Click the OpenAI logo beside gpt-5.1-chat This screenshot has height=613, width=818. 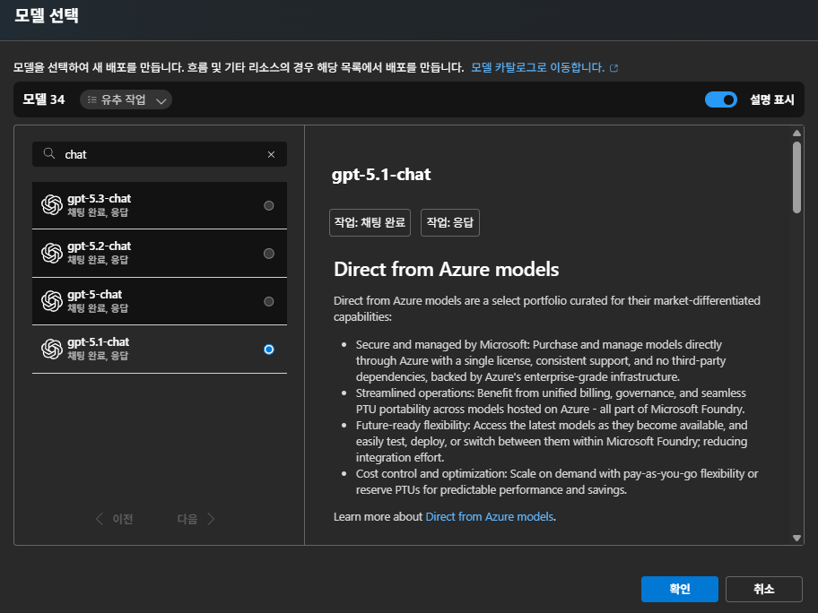(x=51, y=349)
